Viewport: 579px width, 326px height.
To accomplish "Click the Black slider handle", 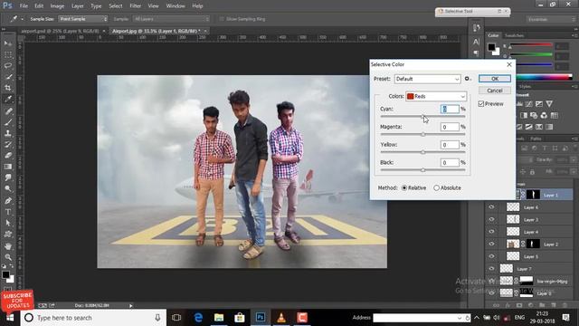I will (x=423, y=170).
